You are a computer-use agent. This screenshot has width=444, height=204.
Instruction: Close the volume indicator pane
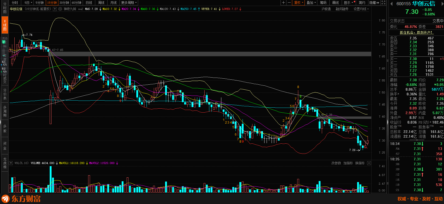[x=369, y=163]
